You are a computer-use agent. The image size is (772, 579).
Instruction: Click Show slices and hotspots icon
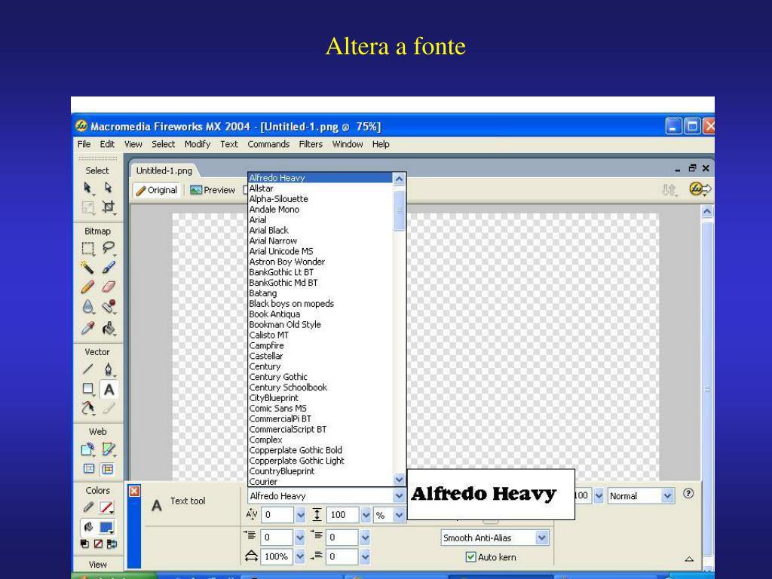[108, 469]
